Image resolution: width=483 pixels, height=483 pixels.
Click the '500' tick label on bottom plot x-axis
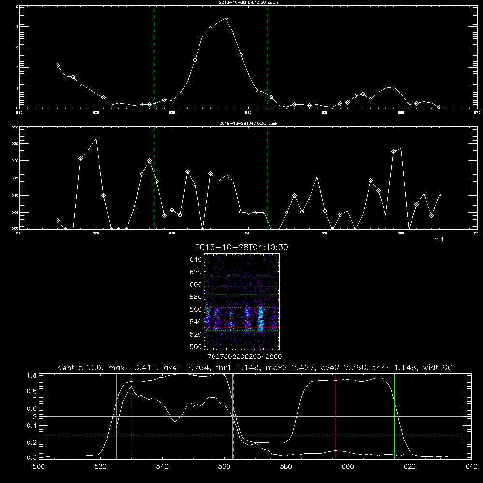39,467
